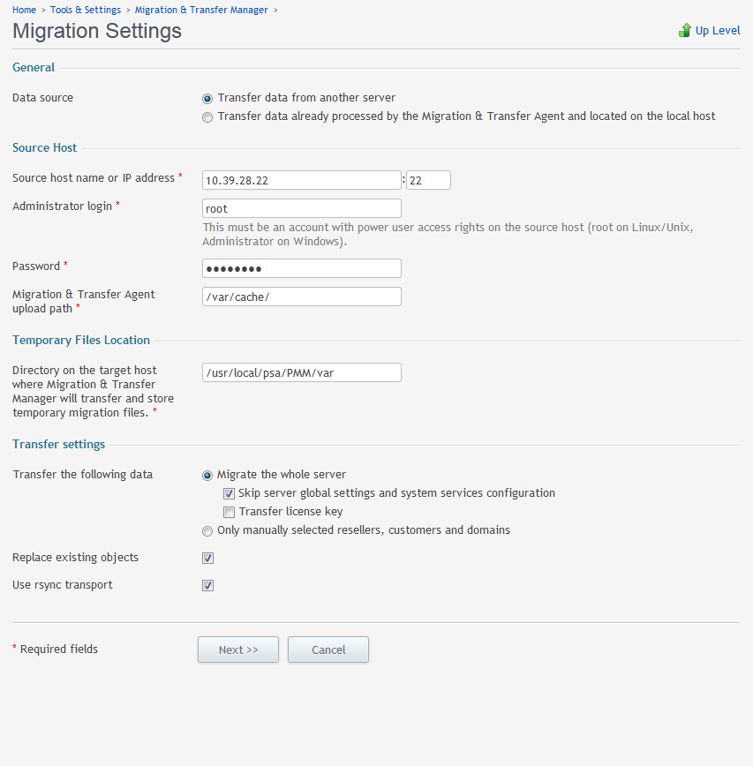Click the SSH port number field
Screen dimensions: 753x766
(x=428, y=180)
